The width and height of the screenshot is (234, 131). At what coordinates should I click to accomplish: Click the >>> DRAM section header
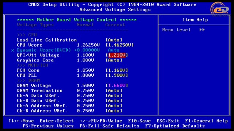point(28,80)
